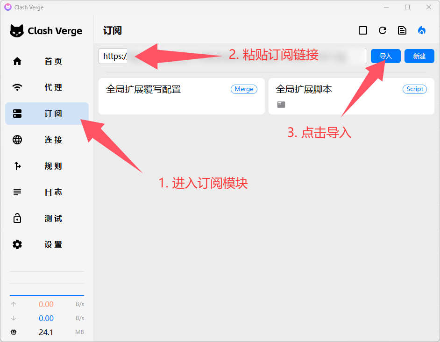Click the Merge tag
The image size is (440, 342).
[x=244, y=89]
